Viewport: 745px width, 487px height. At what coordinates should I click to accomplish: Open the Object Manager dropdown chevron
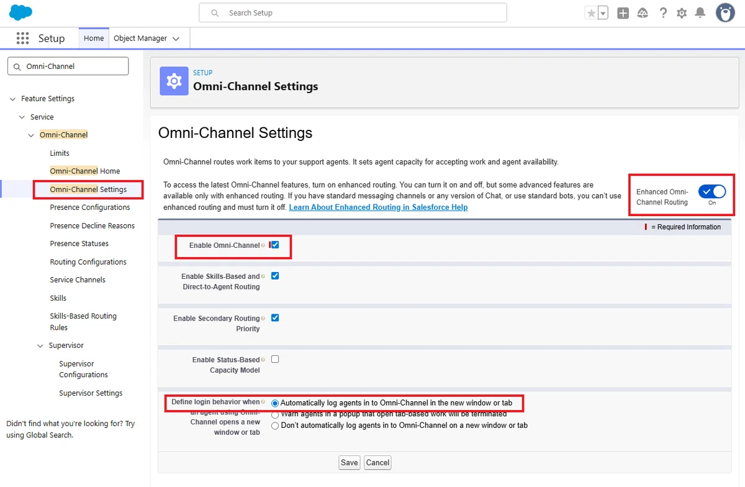tap(176, 39)
